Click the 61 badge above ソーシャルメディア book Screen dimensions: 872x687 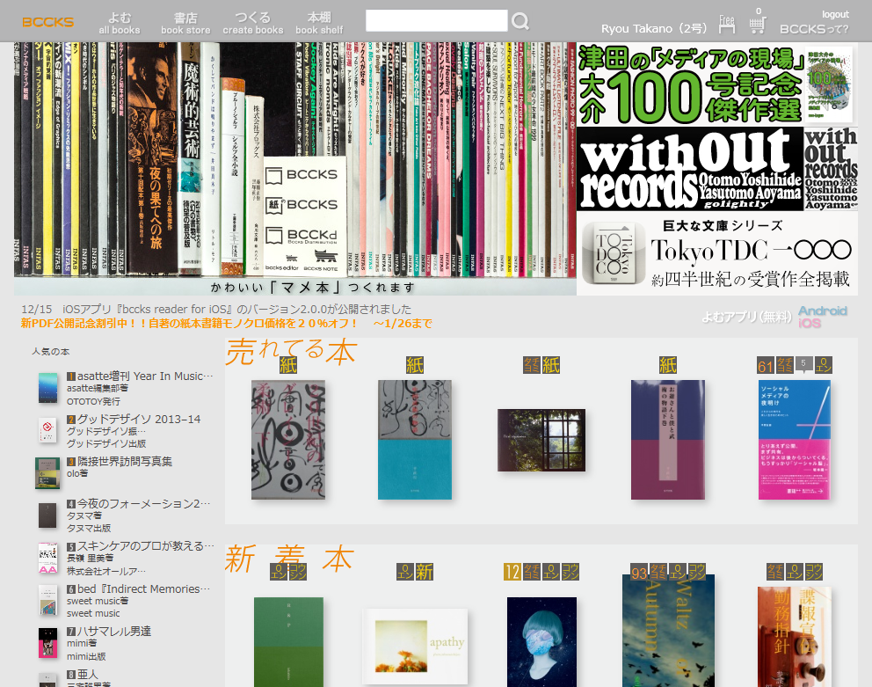(766, 366)
